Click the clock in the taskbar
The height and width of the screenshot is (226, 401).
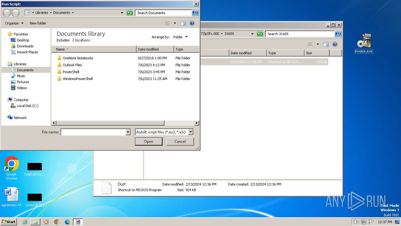tap(385, 222)
